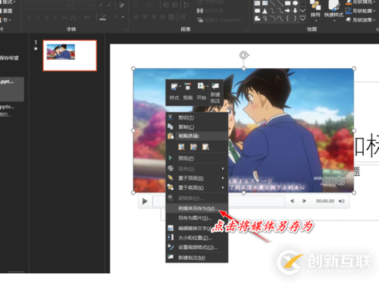Click the 剪裁 trim icon on the mini toolbar

187,86
